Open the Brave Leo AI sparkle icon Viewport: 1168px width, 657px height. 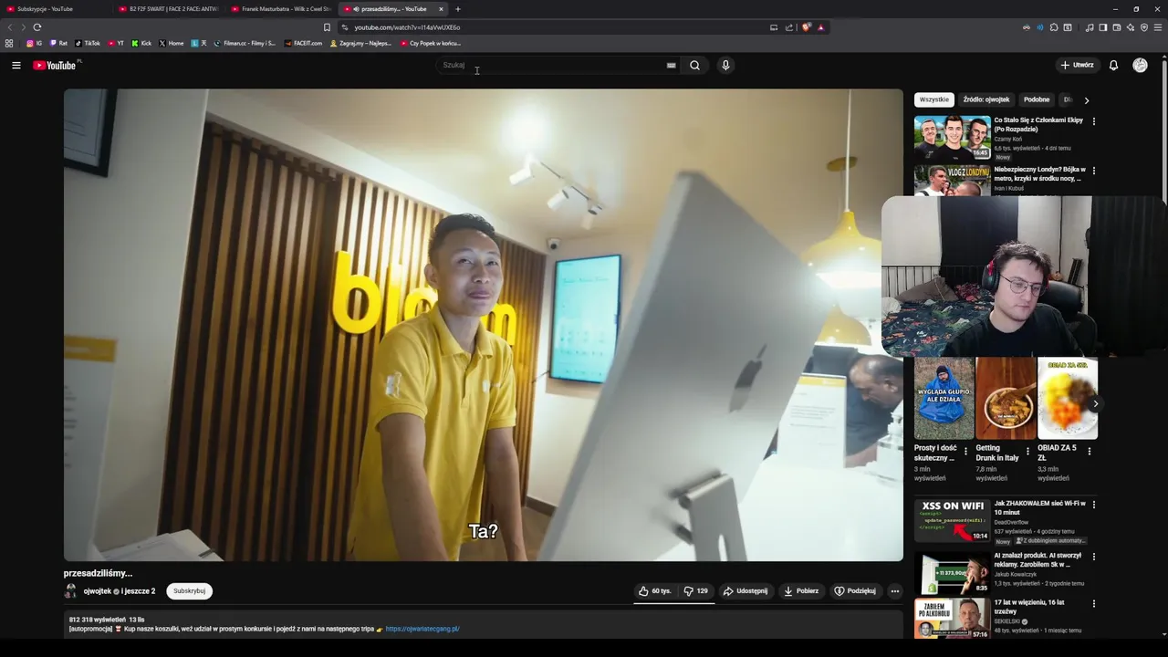pyautogui.click(x=1131, y=27)
